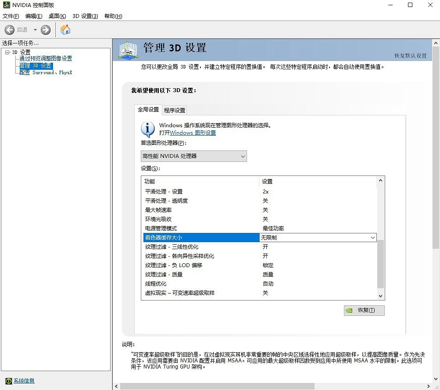The image size is (440, 390).
Task: Open the Windows 图形设置 link
Action: (193, 132)
